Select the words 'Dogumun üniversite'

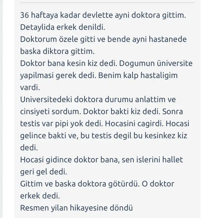point(156,63)
